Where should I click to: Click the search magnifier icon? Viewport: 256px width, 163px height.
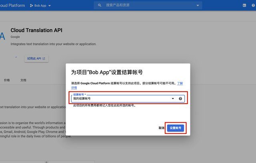[100, 5]
